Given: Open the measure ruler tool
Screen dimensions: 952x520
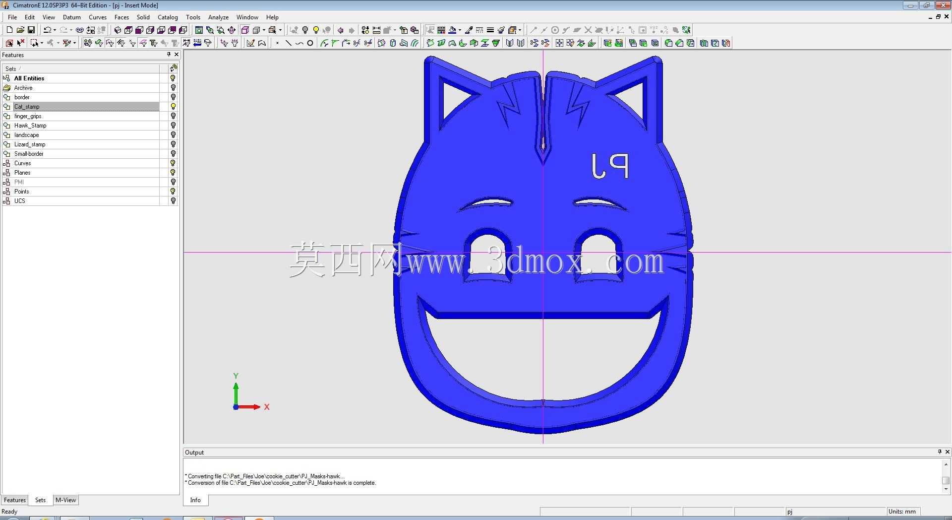Looking at the screenshot, I should tap(376, 30).
